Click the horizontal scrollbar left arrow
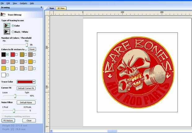192x133 pixels. 51,131
